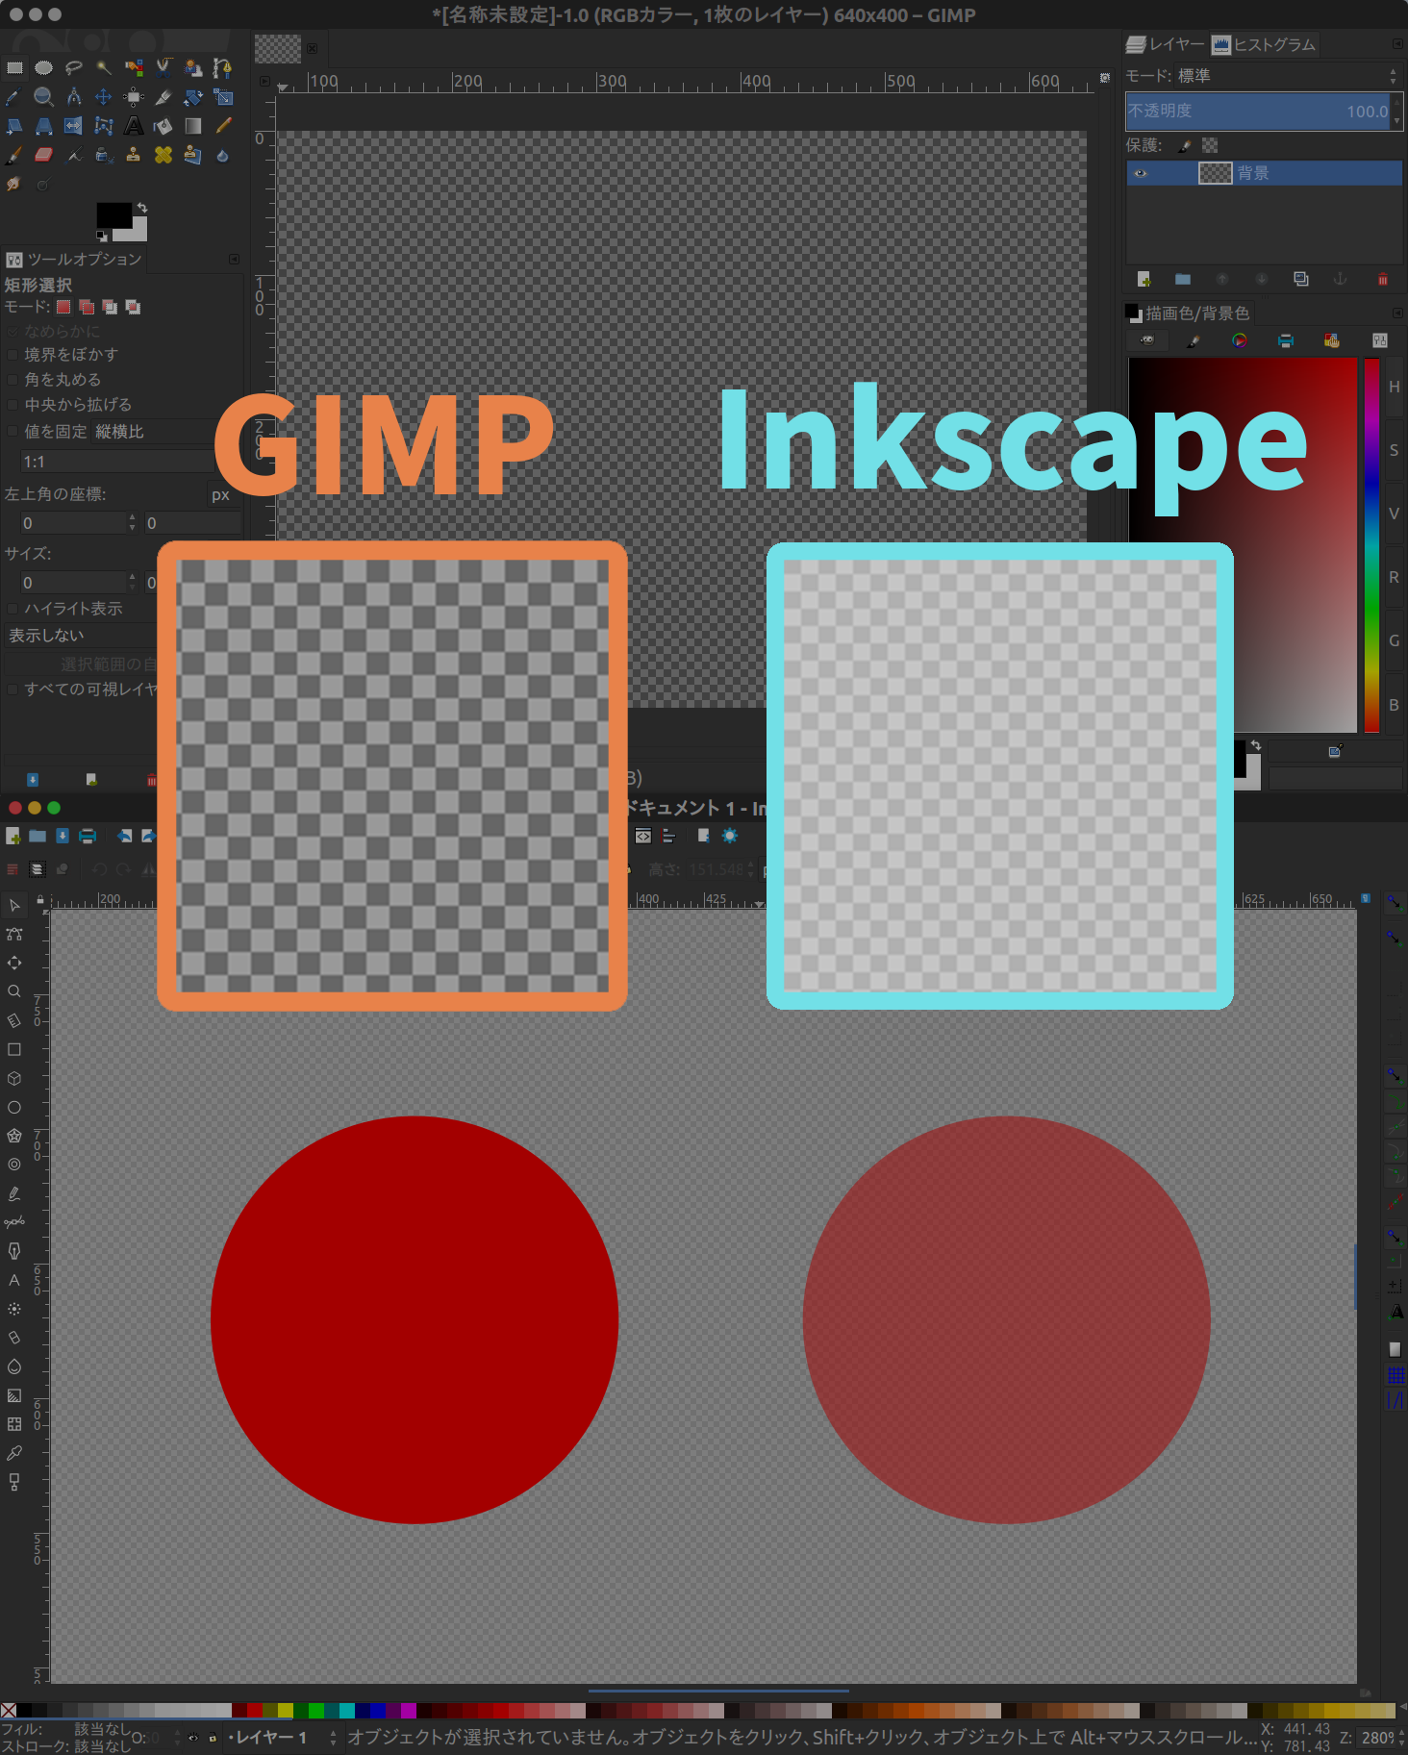The height and width of the screenshot is (1755, 1408).
Task: Click the 背景 layer thumbnail
Action: pyautogui.click(x=1215, y=173)
